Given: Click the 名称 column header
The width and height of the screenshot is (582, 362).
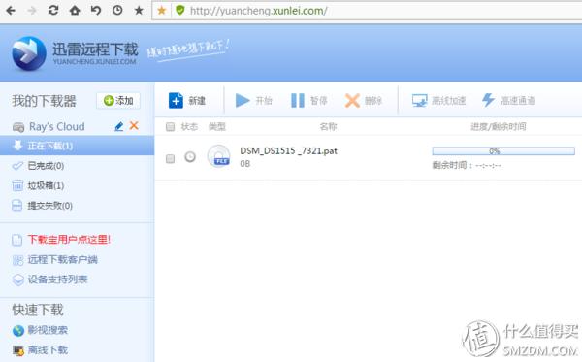Looking at the screenshot, I should (x=328, y=127).
